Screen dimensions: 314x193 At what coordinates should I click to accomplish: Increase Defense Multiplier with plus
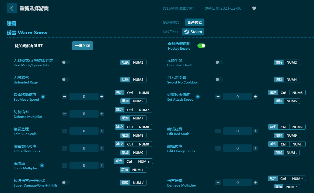pos(102,114)
